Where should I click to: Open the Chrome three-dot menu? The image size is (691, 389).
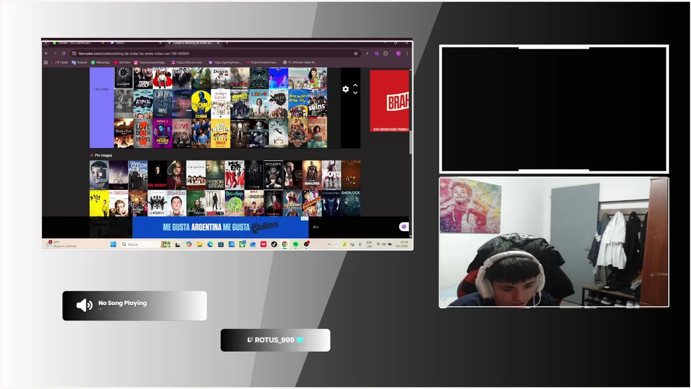407,53
